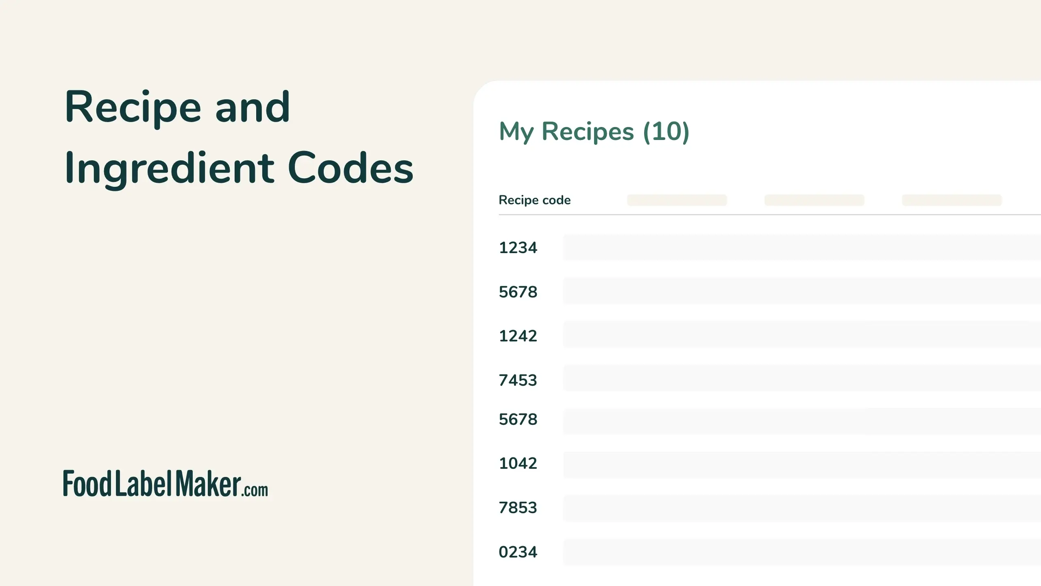1041x586 pixels.
Task: Open the first placeholder column header
Action: [x=676, y=200]
